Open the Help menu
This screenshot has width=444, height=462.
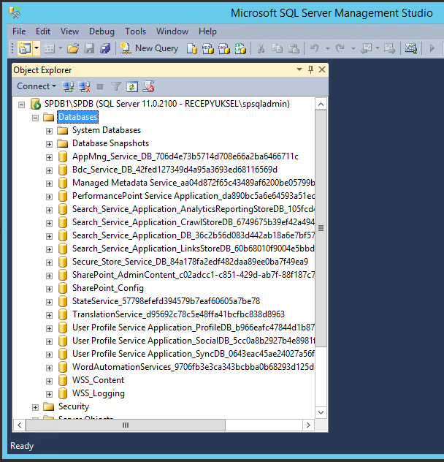pos(207,31)
